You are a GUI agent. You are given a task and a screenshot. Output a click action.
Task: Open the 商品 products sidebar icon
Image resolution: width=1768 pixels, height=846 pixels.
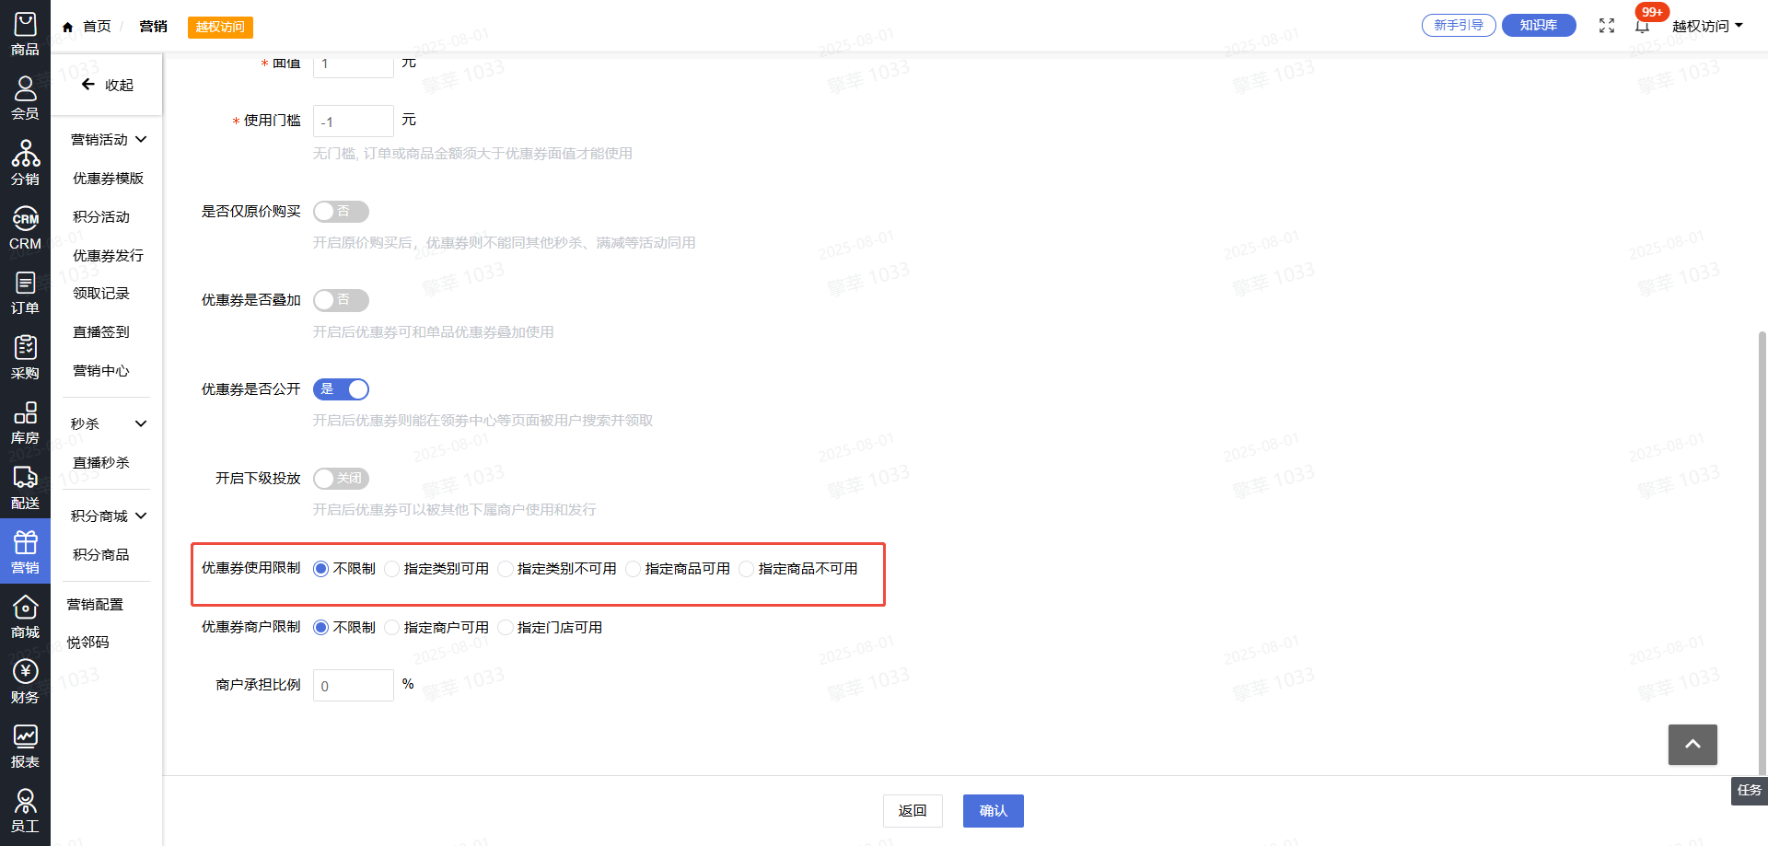[x=25, y=34]
